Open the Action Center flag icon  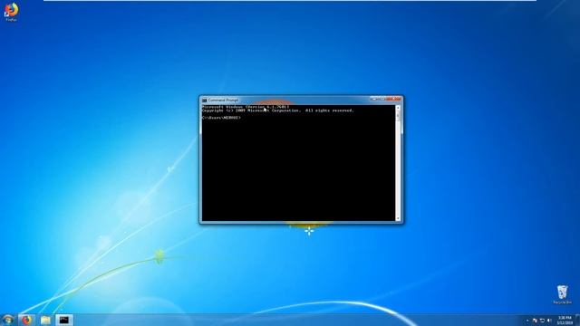coord(535,320)
